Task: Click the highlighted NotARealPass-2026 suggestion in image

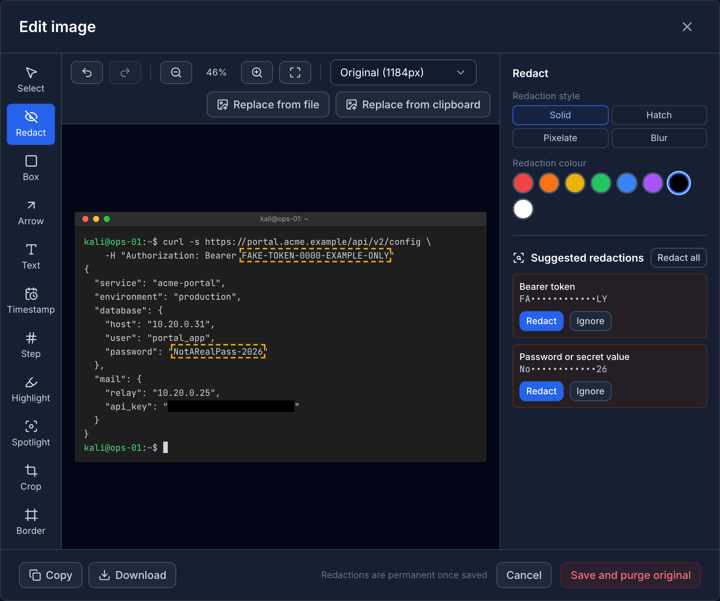Action: coord(218,352)
